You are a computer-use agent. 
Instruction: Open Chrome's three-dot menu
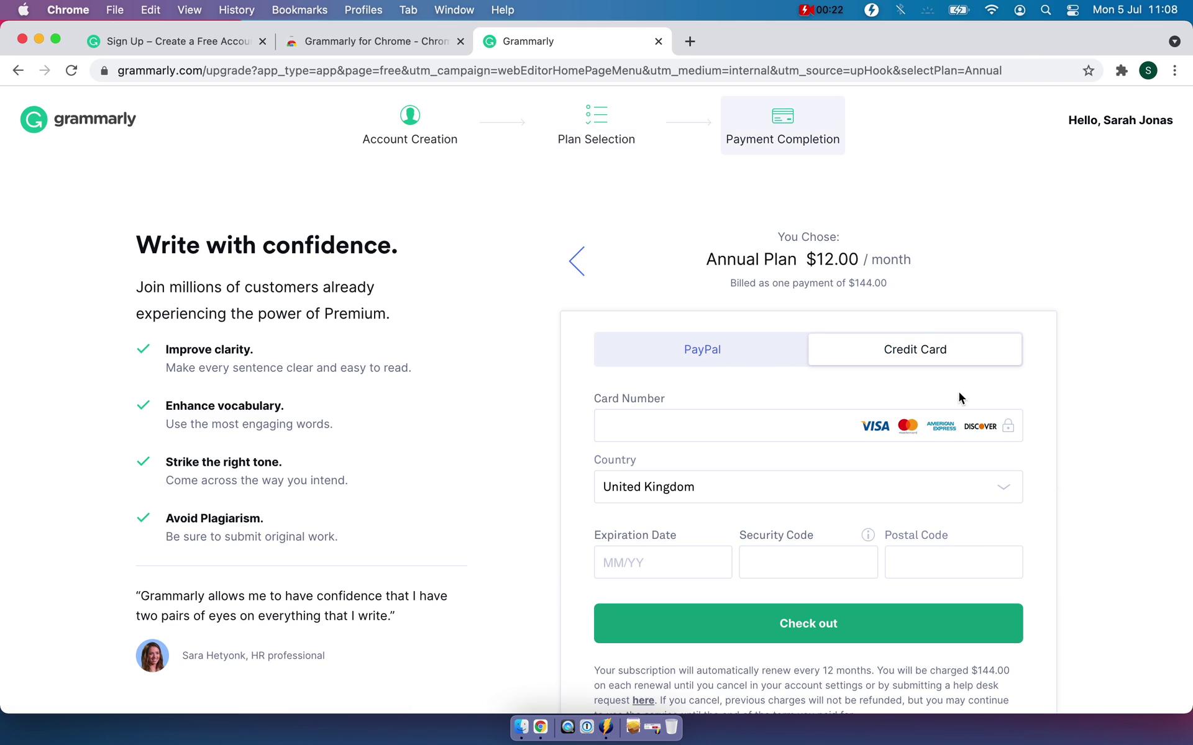pos(1174,71)
